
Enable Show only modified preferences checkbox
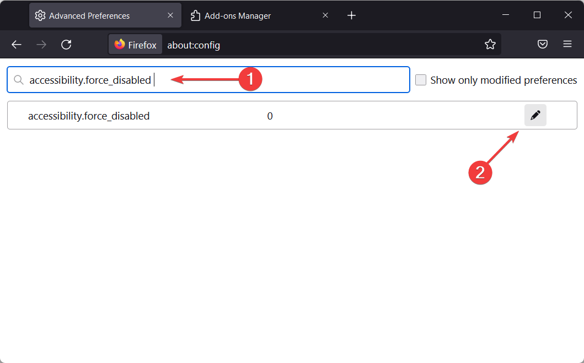(421, 80)
